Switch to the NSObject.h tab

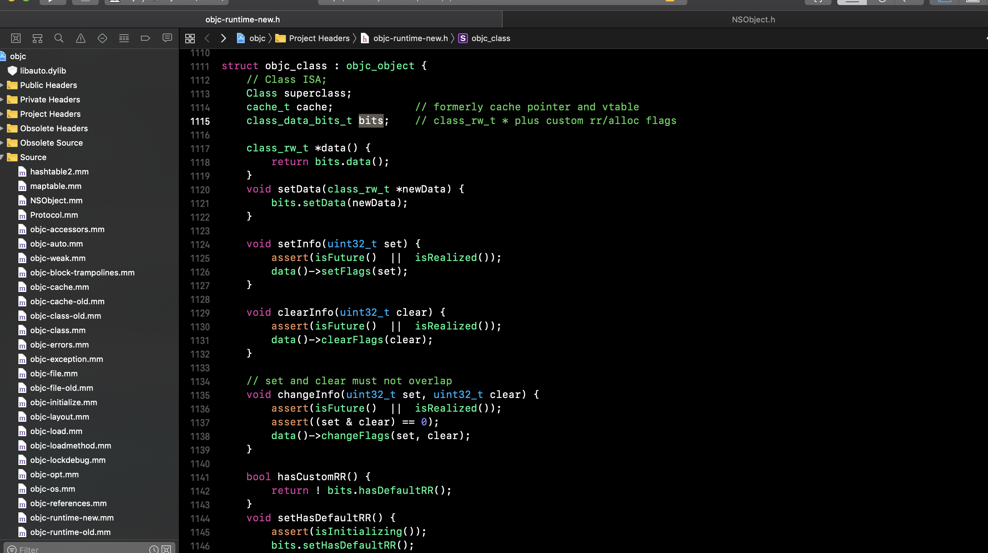753,19
